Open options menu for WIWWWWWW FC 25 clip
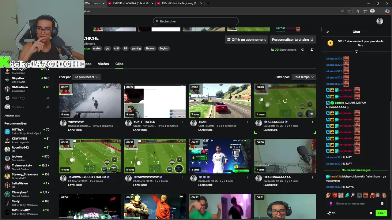Viewport: 392px width, 220px height. (182, 177)
